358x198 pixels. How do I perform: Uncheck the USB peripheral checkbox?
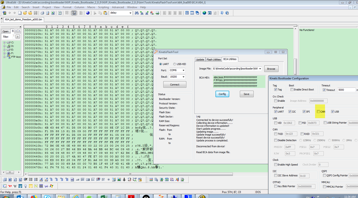coord(333,112)
